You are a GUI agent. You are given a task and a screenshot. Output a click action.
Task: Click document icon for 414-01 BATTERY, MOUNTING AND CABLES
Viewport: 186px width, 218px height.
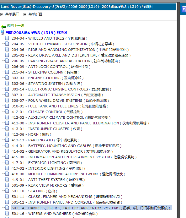coord(7,145)
